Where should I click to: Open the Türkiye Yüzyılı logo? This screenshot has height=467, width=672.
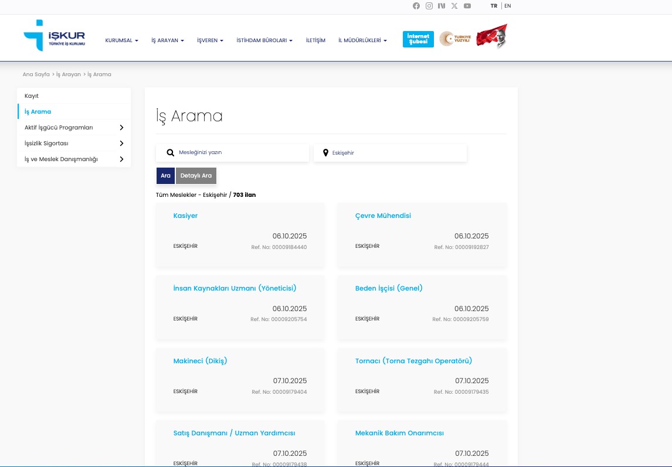pyautogui.click(x=455, y=39)
